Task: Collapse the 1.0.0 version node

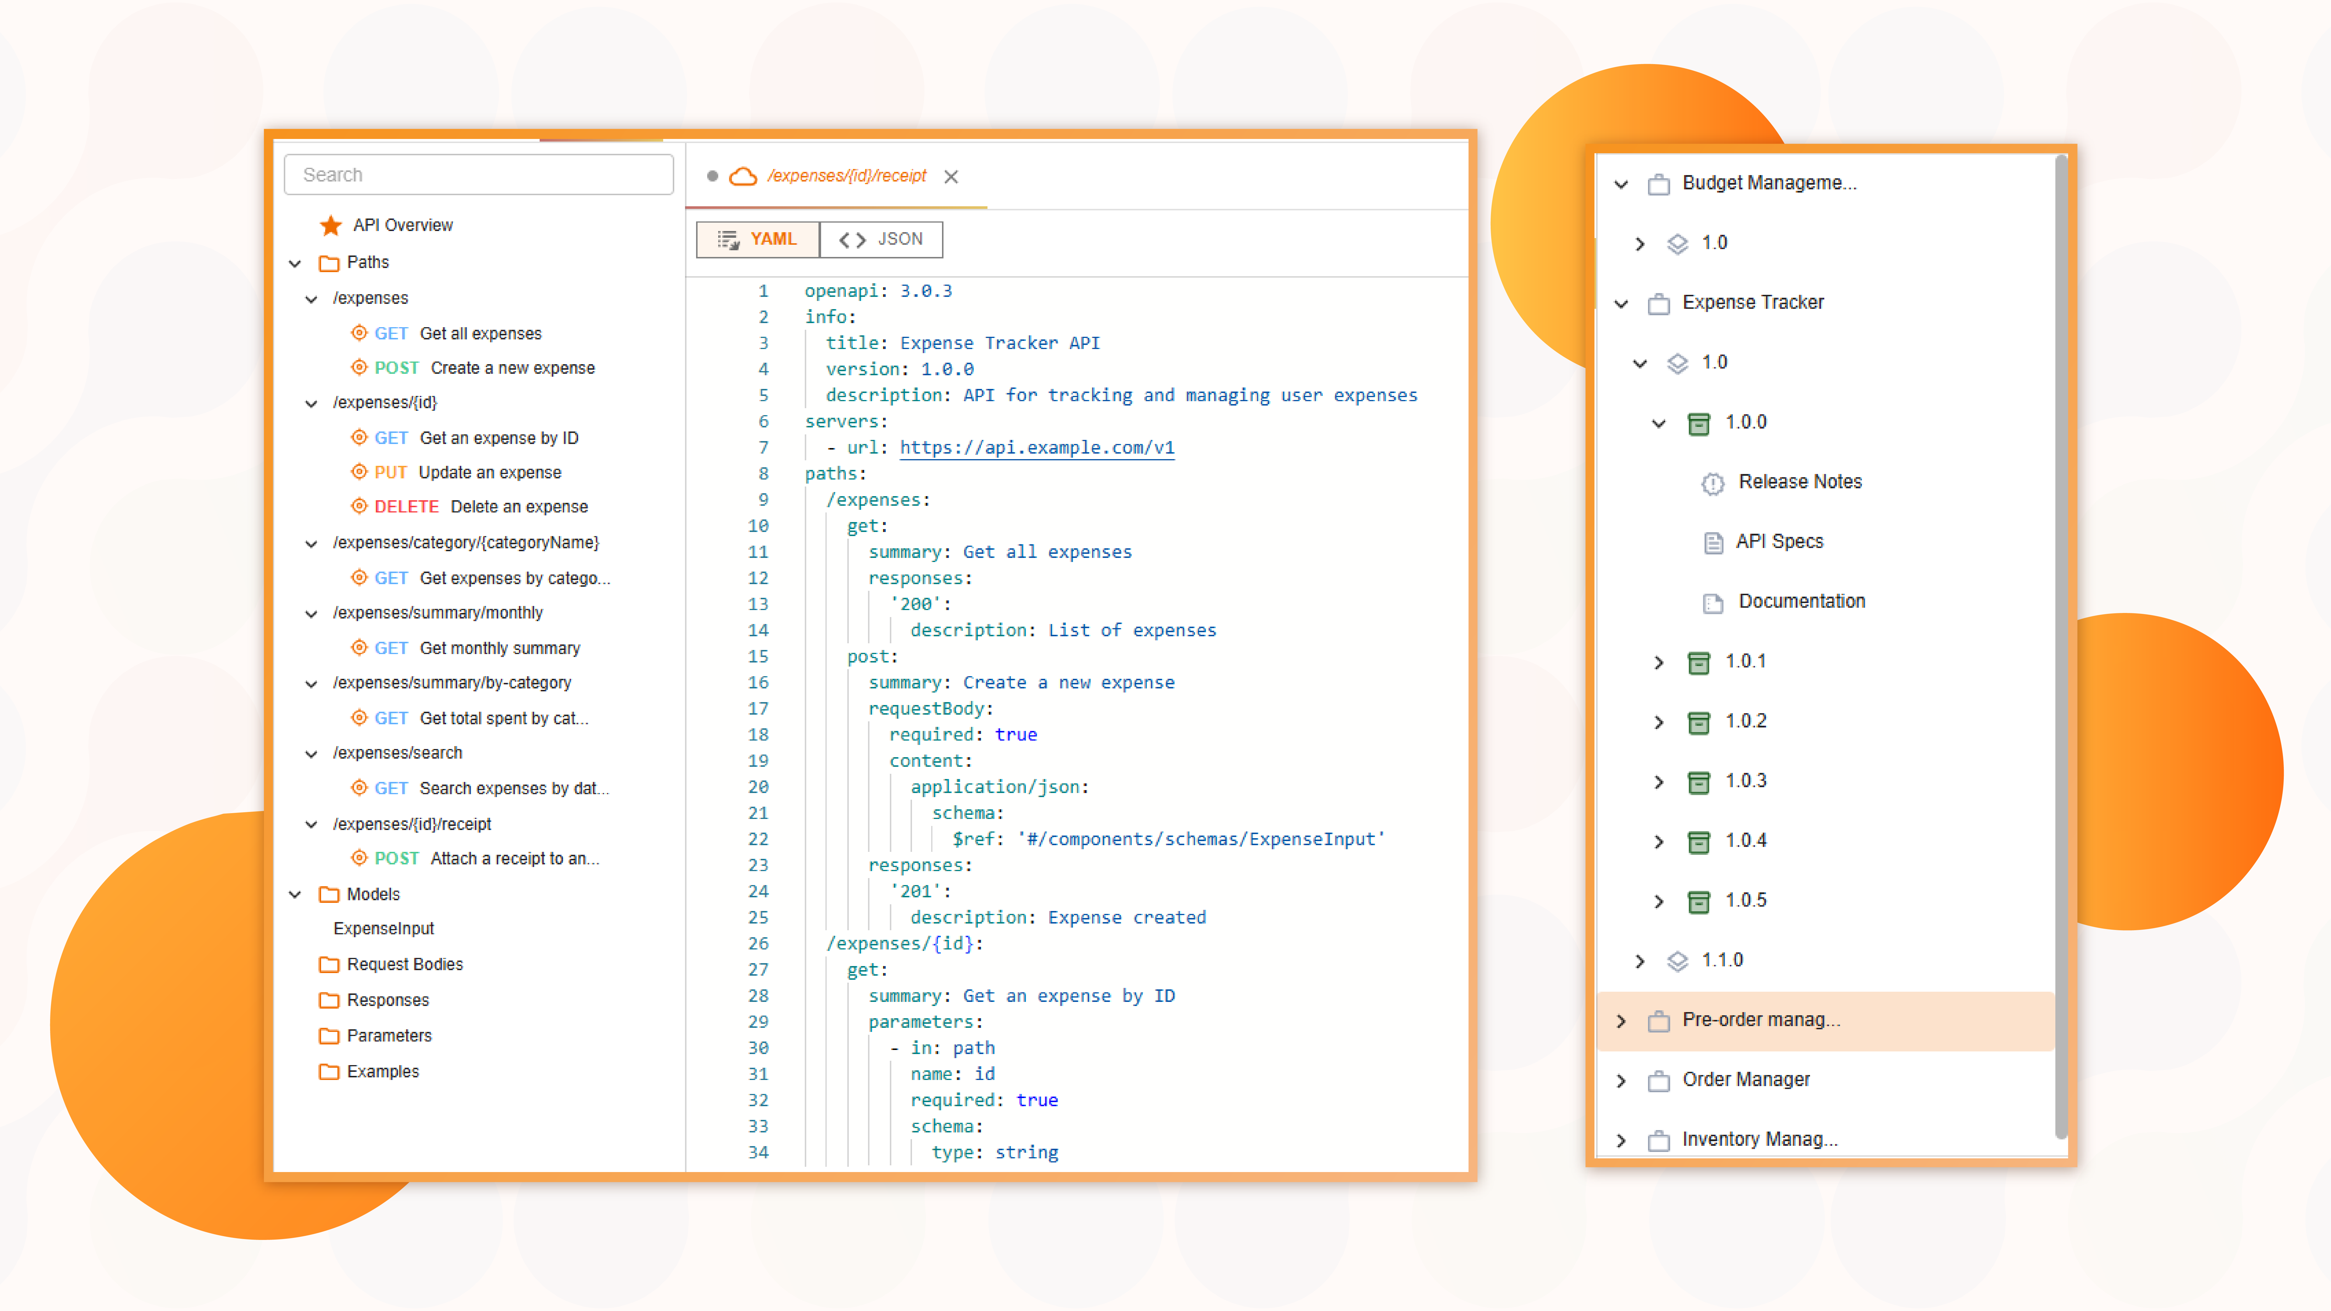Action: pos(1659,423)
